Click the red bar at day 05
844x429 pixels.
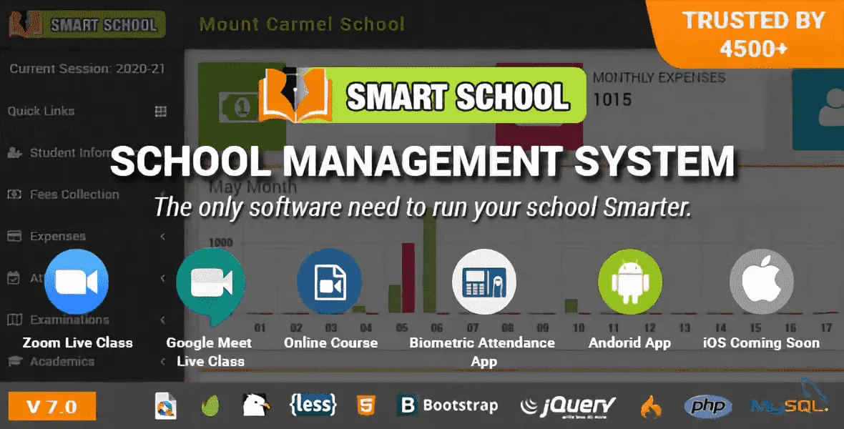(x=408, y=277)
